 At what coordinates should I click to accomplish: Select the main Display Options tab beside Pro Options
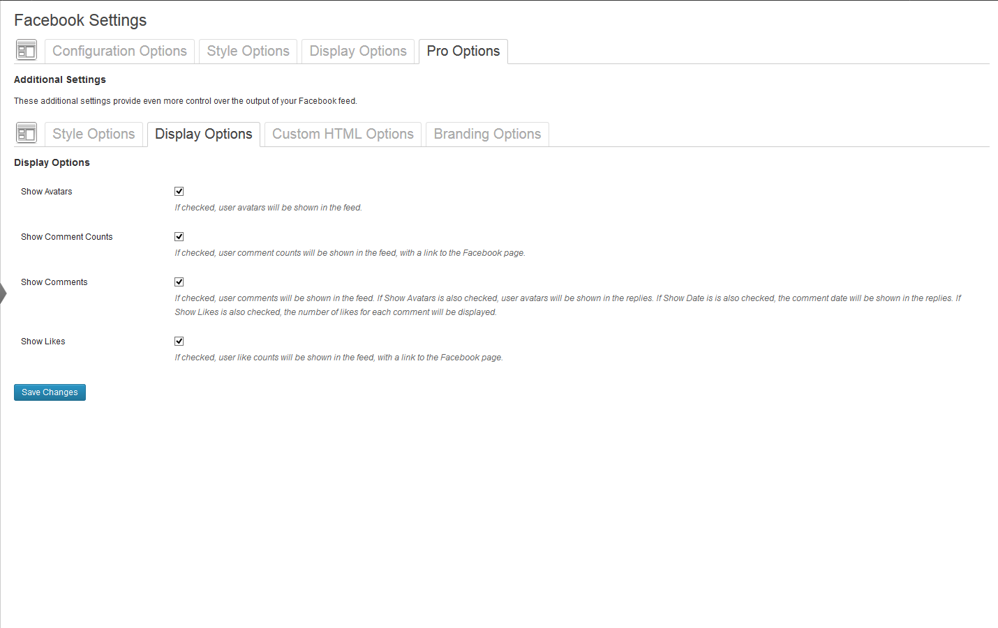click(358, 51)
